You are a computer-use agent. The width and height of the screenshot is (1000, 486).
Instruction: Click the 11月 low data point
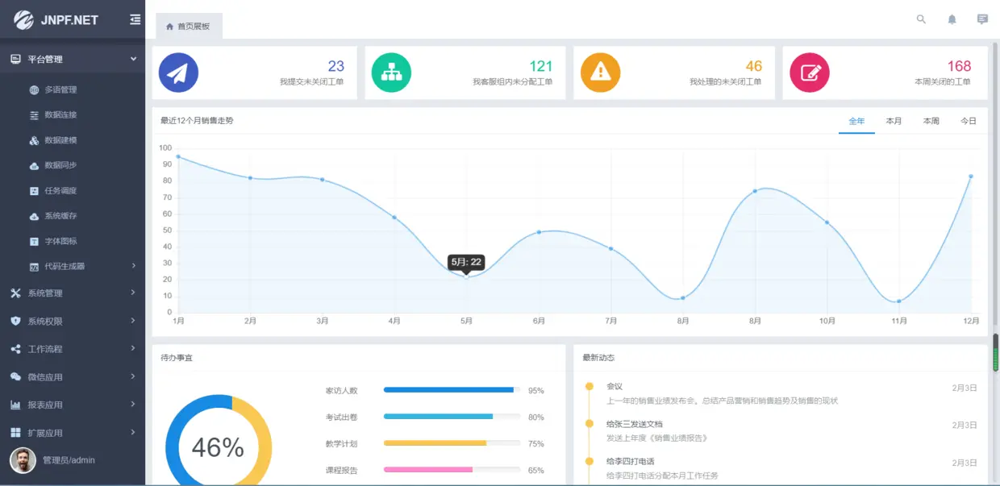[898, 301]
